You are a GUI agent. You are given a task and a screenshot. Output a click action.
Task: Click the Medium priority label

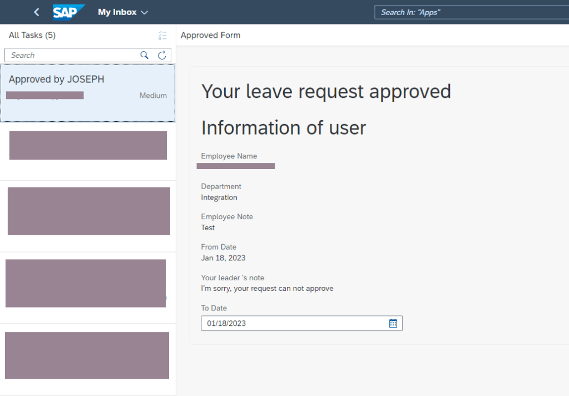click(x=153, y=96)
